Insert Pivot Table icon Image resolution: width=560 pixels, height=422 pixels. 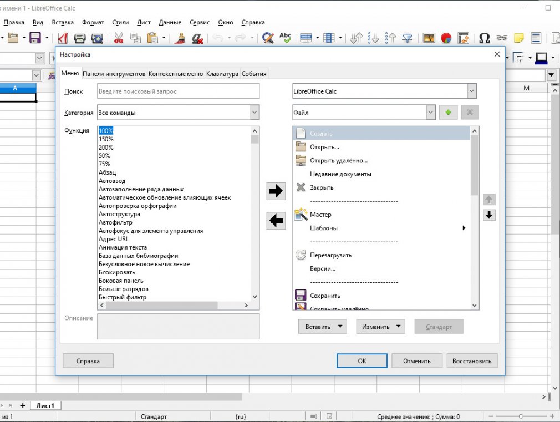point(463,38)
